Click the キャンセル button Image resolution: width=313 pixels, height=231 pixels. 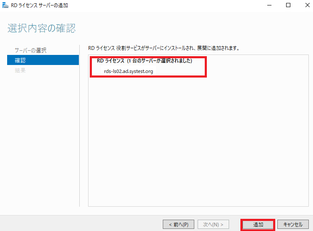pos(293,225)
